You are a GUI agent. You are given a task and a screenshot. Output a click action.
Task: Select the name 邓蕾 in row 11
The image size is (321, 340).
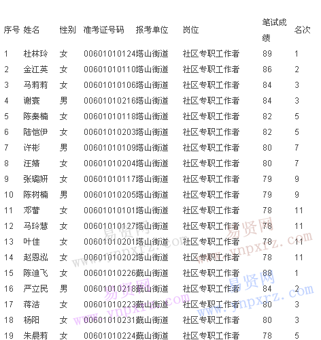tap(31, 211)
